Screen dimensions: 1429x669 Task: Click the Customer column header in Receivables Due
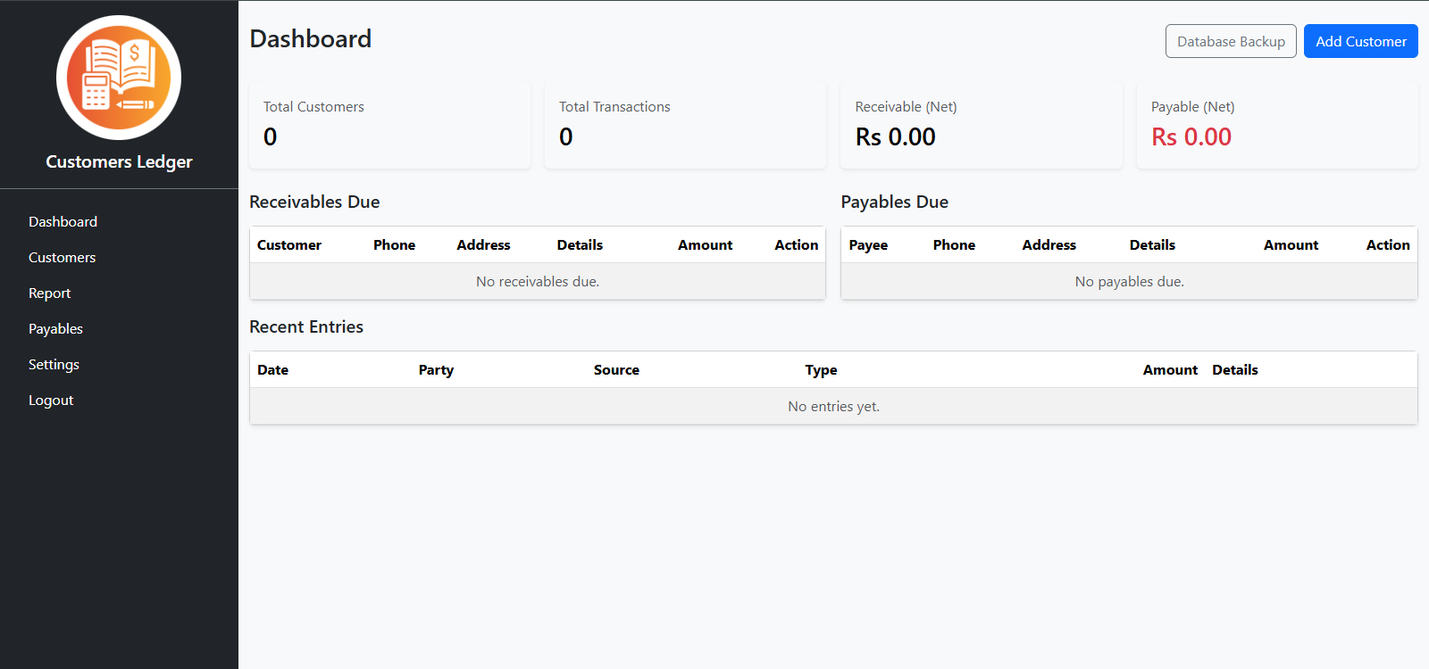[x=289, y=244]
